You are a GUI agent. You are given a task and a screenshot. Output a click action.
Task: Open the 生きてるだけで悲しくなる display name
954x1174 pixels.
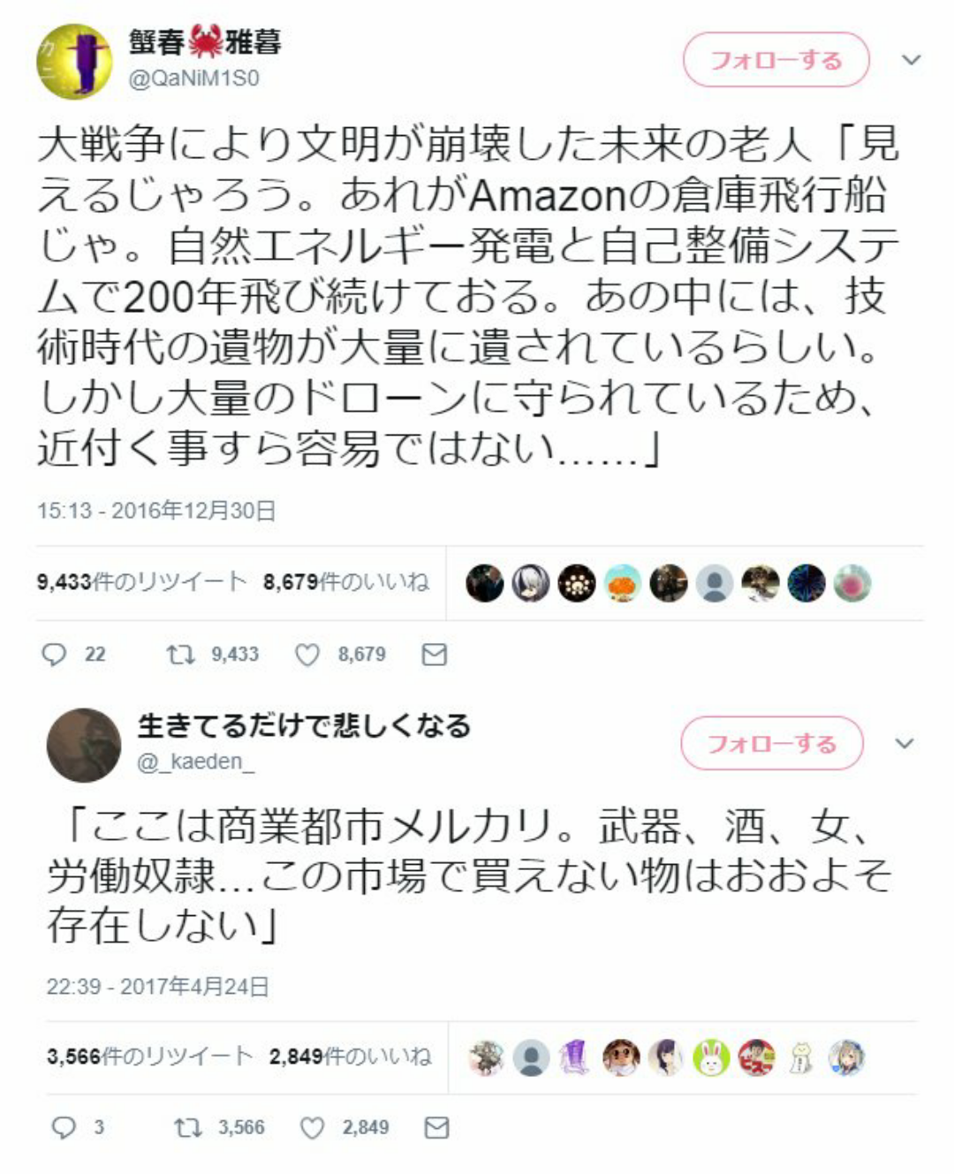304,726
